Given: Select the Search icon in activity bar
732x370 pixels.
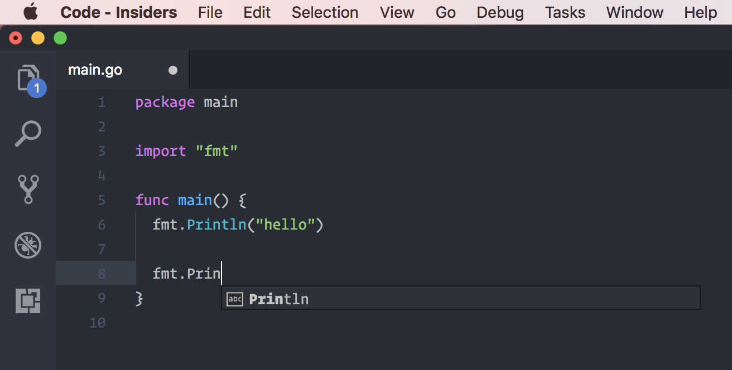Looking at the screenshot, I should (x=27, y=133).
